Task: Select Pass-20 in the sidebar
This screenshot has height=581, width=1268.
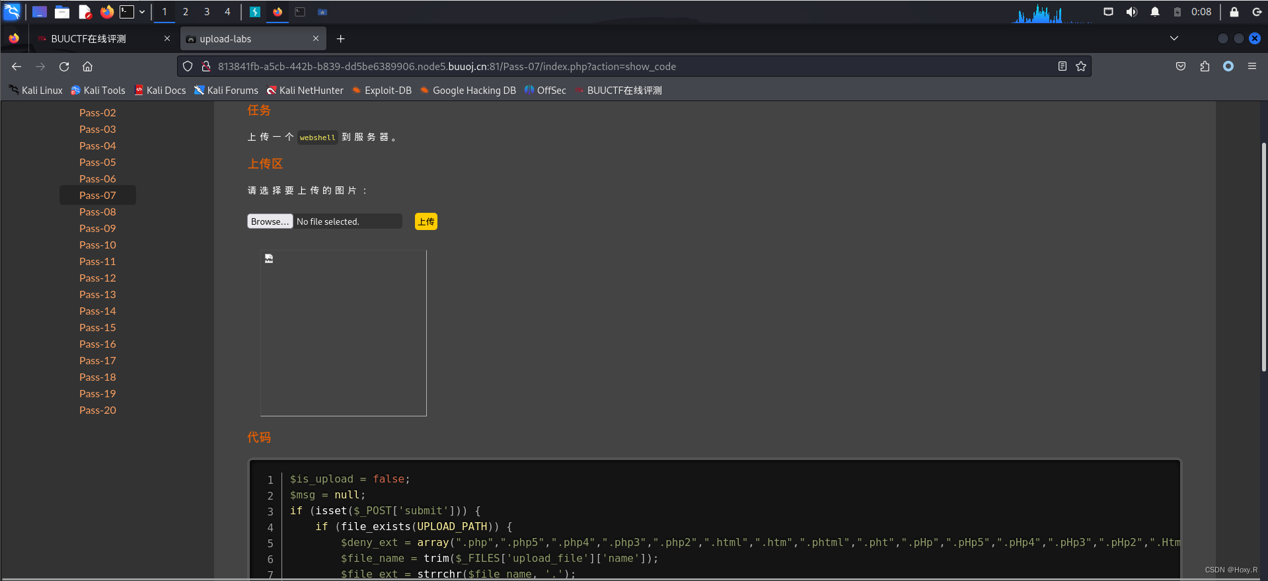Action: [98, 410]
